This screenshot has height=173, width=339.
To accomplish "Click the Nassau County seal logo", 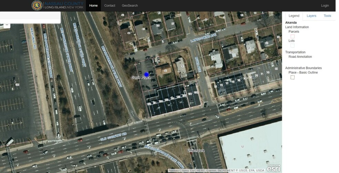I will click(x=37, y=6).
